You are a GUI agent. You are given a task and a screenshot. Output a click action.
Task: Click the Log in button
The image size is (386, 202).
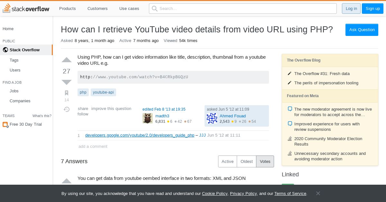pyautogui.click(x=351, y=8)
